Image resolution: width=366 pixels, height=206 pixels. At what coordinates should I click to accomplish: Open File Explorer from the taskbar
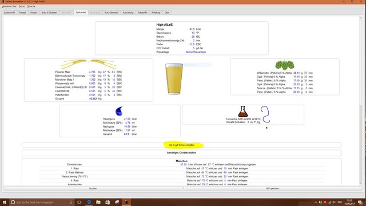tap(98, 202)
